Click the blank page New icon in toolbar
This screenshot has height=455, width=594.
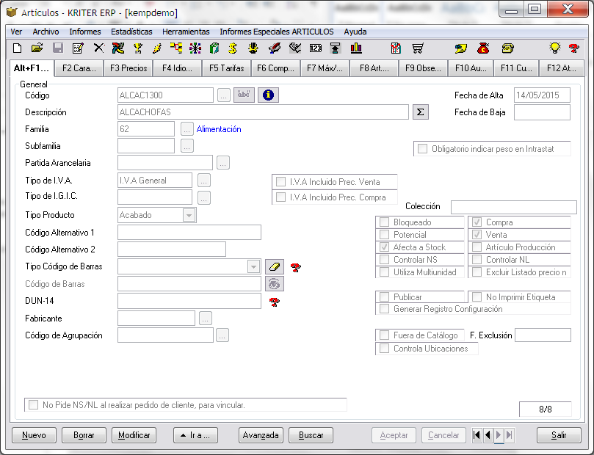(x=17, y=48)
